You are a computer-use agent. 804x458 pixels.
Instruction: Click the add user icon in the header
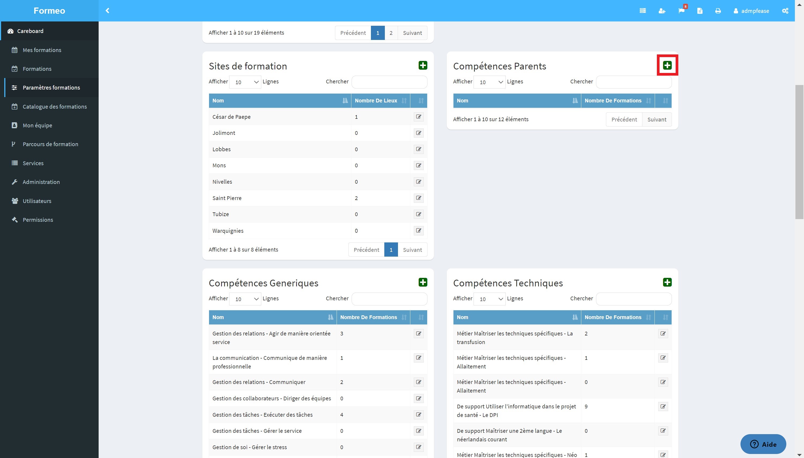tap(662, 11)
